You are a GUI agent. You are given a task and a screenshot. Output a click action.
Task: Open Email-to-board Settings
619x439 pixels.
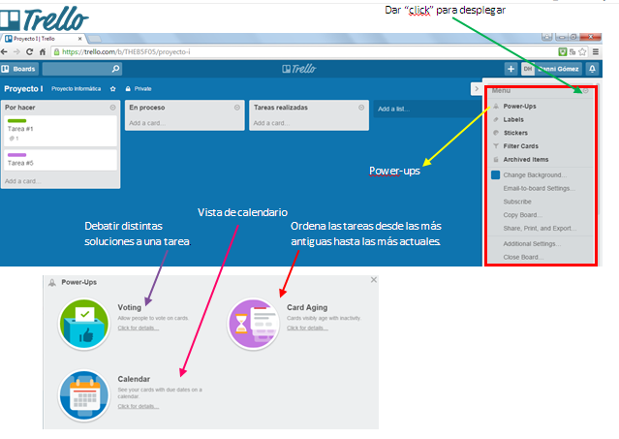coord(539,188)
